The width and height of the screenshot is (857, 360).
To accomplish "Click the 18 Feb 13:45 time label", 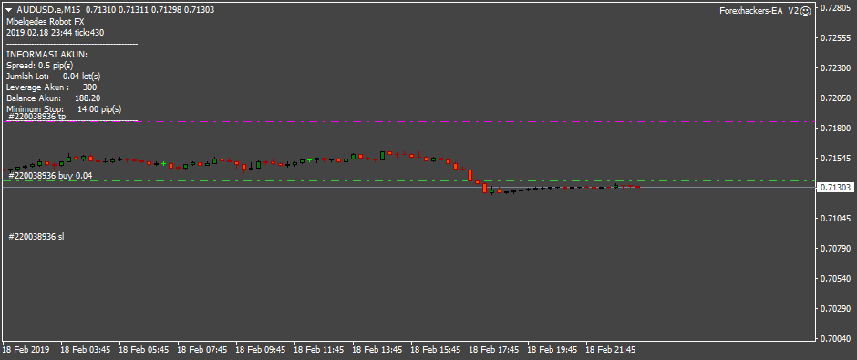I will [x=378, y=350].
